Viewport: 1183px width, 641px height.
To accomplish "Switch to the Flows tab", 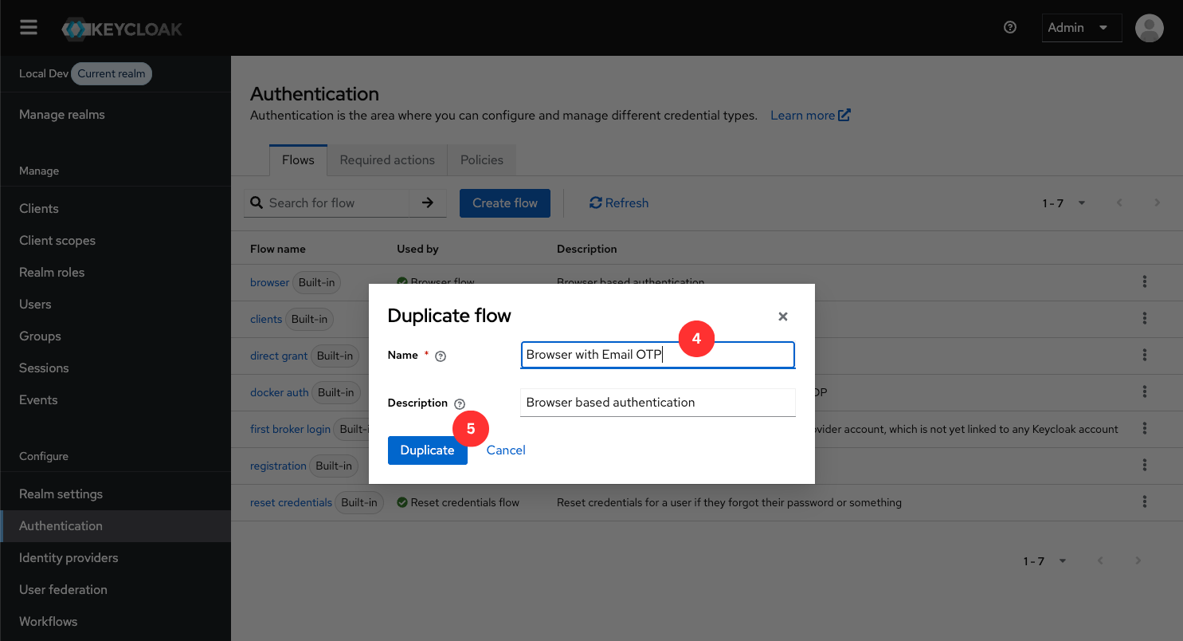I will pos(298,159).
